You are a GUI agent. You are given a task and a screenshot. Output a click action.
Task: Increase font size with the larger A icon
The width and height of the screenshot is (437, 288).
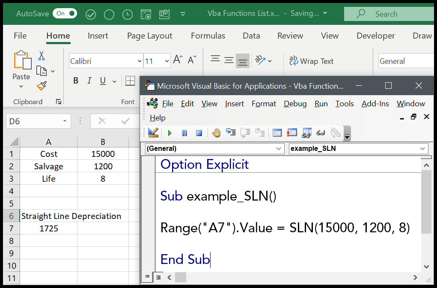click(178, 60)
